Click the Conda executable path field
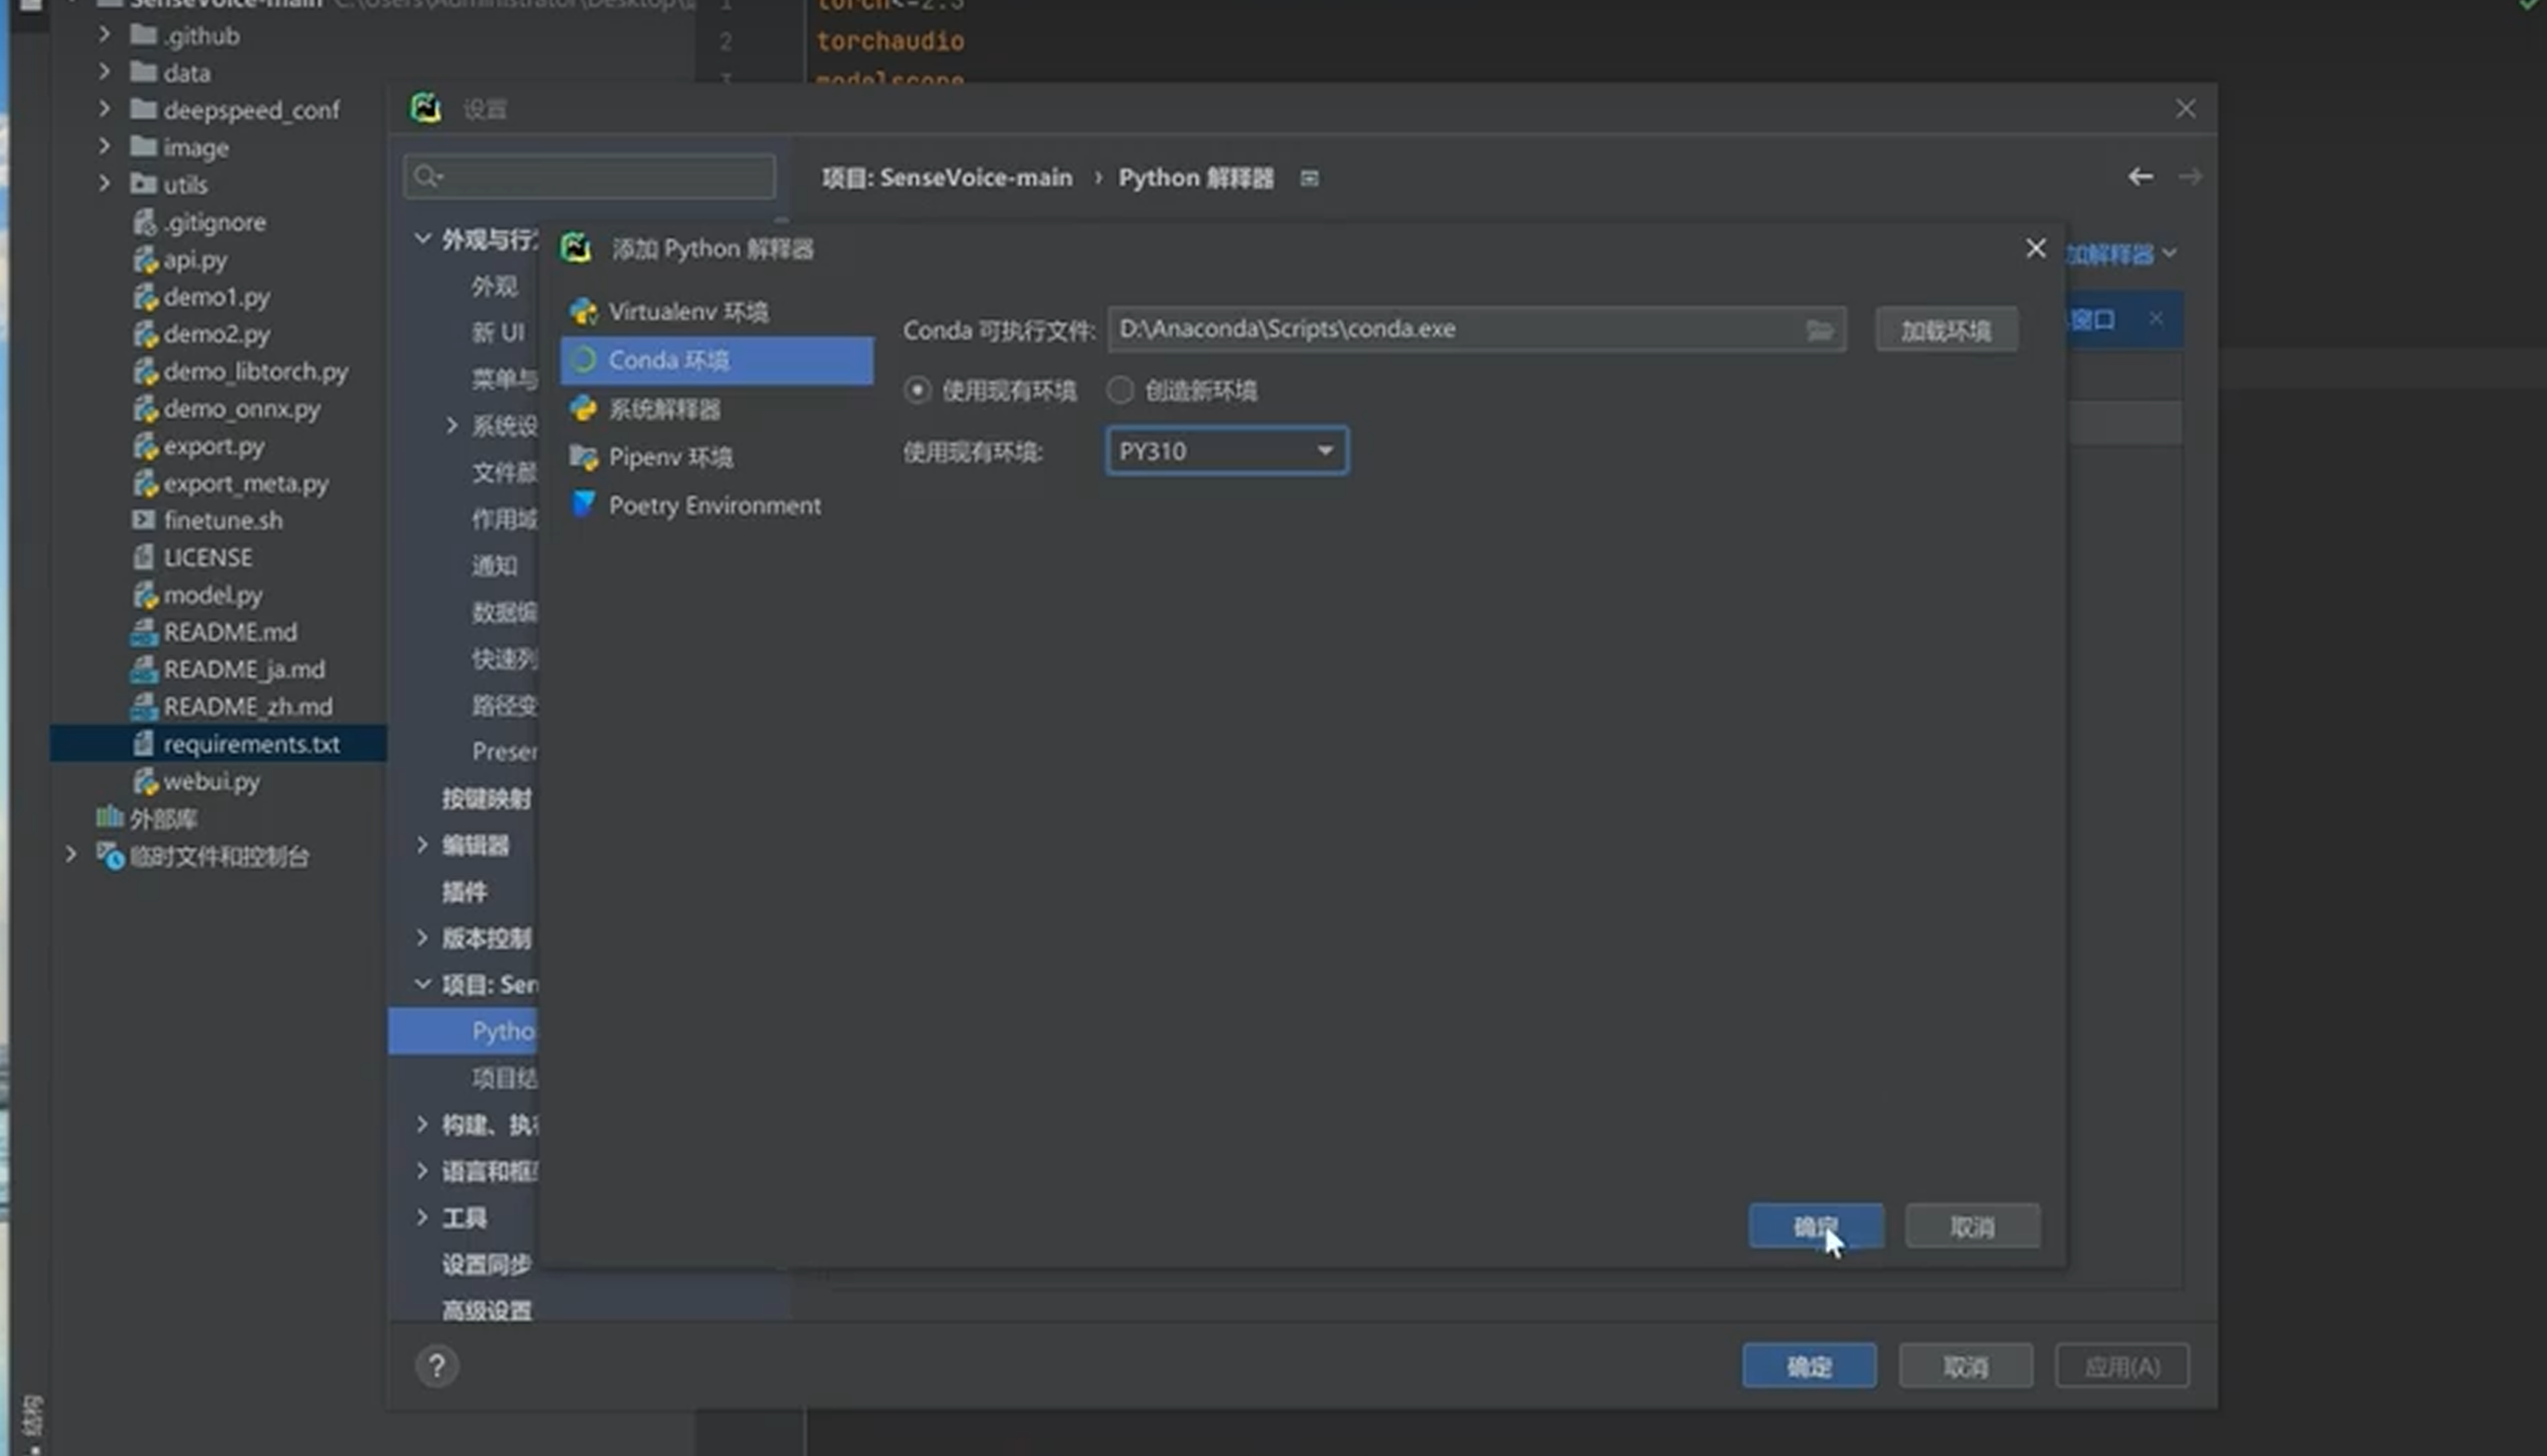The width and height of the screenshot is (2547, 1456). coord(1450,329)
